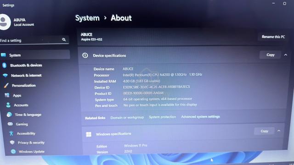Open Advanced system settings link

click(200, 116)
